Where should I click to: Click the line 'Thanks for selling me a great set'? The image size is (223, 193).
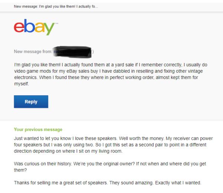click(107, 183)
